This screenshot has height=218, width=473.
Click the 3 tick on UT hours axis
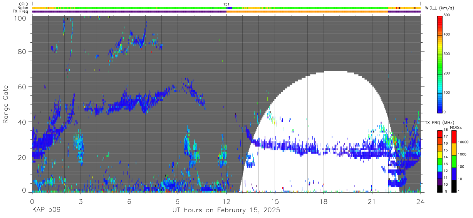(81, 201)
